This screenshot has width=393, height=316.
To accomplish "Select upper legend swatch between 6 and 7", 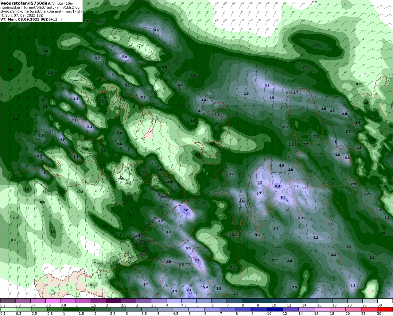I will tap(219, 301).
